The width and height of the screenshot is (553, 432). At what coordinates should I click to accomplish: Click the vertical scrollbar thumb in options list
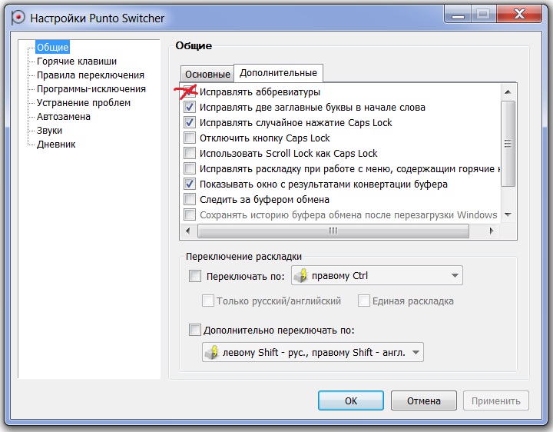(508, 143)
